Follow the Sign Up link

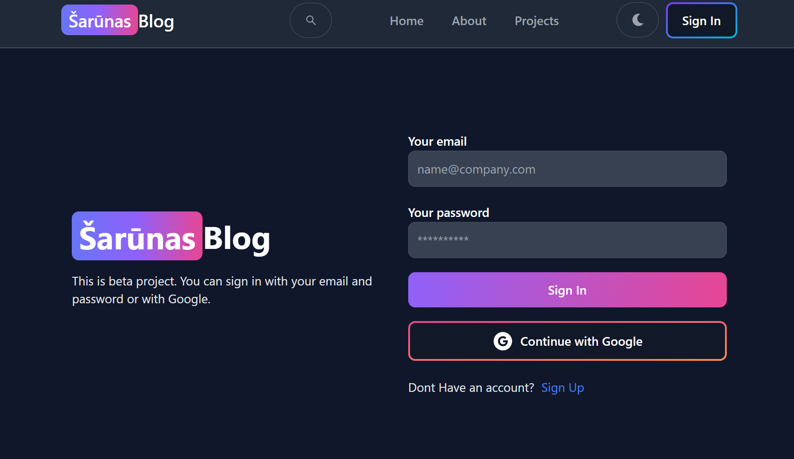click(x=562, y=388)
